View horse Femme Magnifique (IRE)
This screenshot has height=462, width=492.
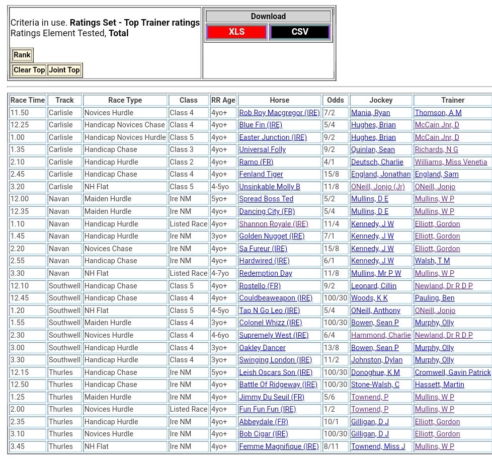(279, 446)
